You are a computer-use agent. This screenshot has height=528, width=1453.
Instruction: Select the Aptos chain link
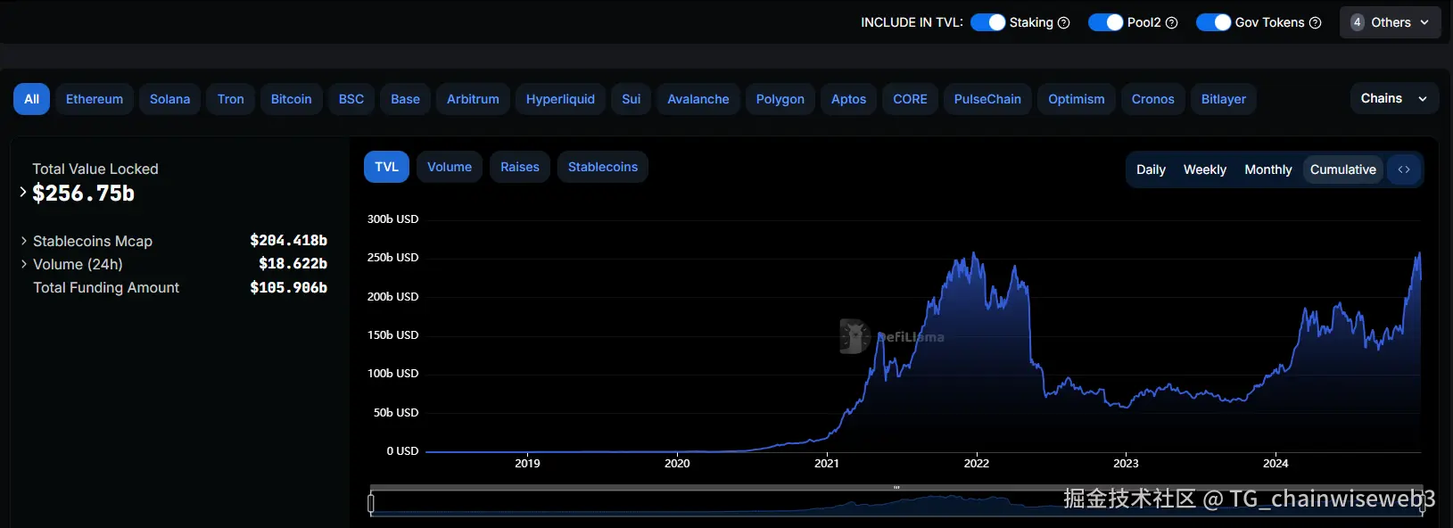tap(849, 99)
